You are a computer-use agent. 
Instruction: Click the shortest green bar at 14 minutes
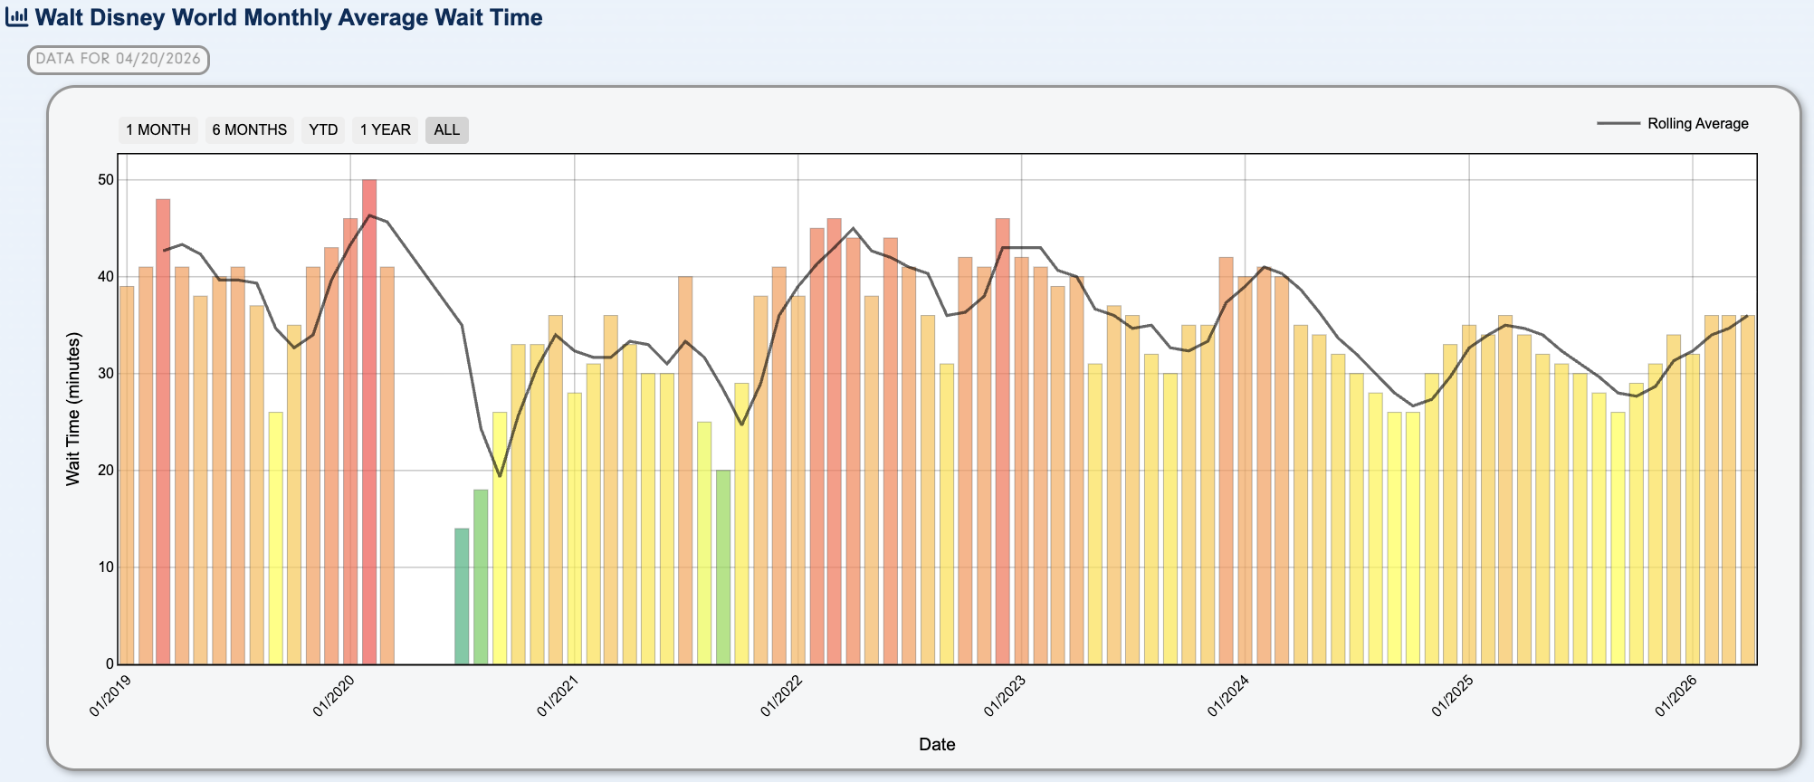point(462,596)
